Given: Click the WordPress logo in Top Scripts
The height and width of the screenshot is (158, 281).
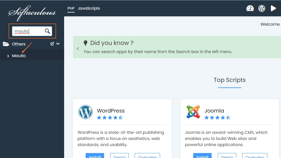Looking at the screenshot, I should click(85, 112).
